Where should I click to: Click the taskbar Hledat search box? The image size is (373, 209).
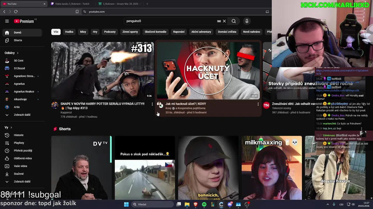pyautogui.click(x=153, y=204)
